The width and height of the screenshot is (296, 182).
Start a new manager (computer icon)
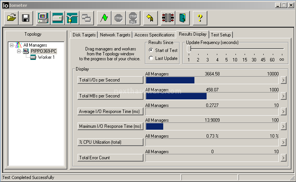pos(43,18)
